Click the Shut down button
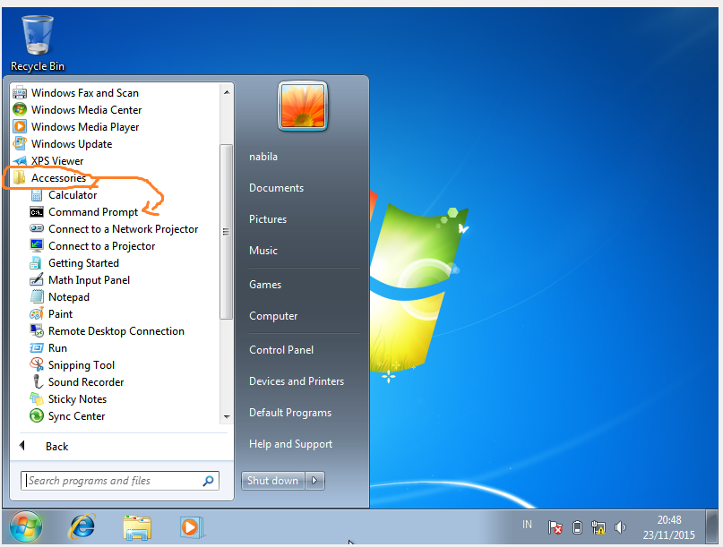723x547 pixels. (x=272, y=480)
